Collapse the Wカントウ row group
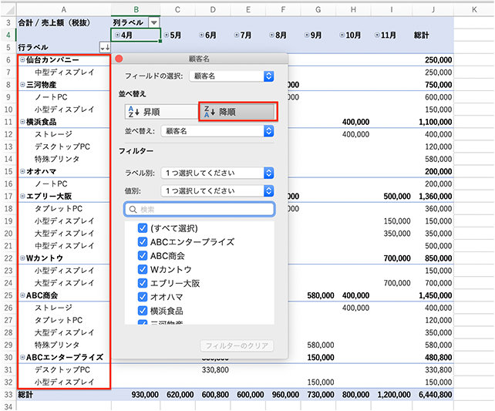 [22, 258]
